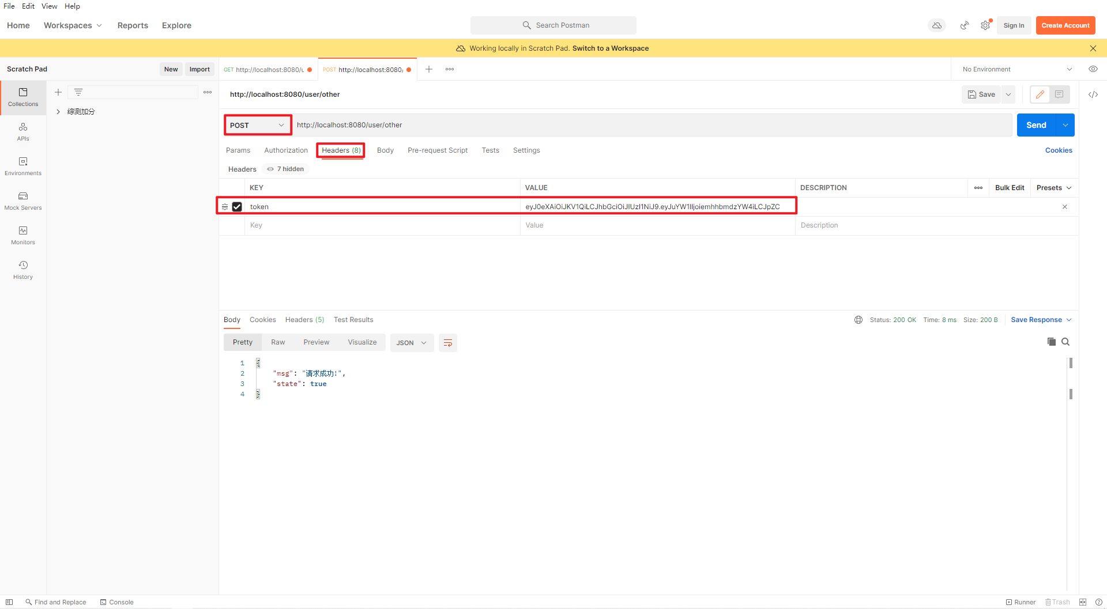Viewport: 1107px width, 609px height.
Task: Open the JSON format dropdown
Action: [x=412, y=343]
